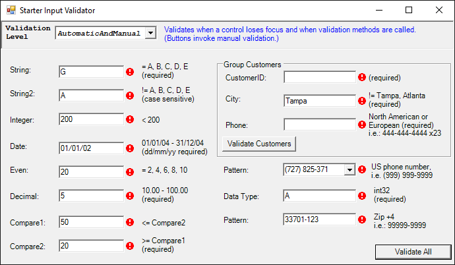Viewport: 455px width, 265px height.
Task: Click the error icon next to CustomerID field
Action: [x=362, y=78]
